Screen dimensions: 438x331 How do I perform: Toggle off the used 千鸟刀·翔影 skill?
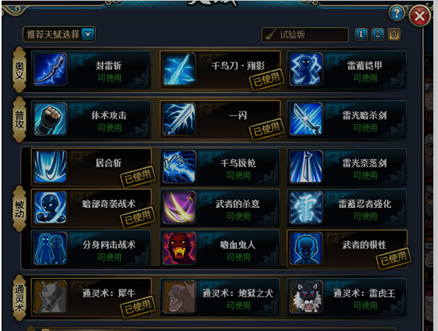(220, 69)
